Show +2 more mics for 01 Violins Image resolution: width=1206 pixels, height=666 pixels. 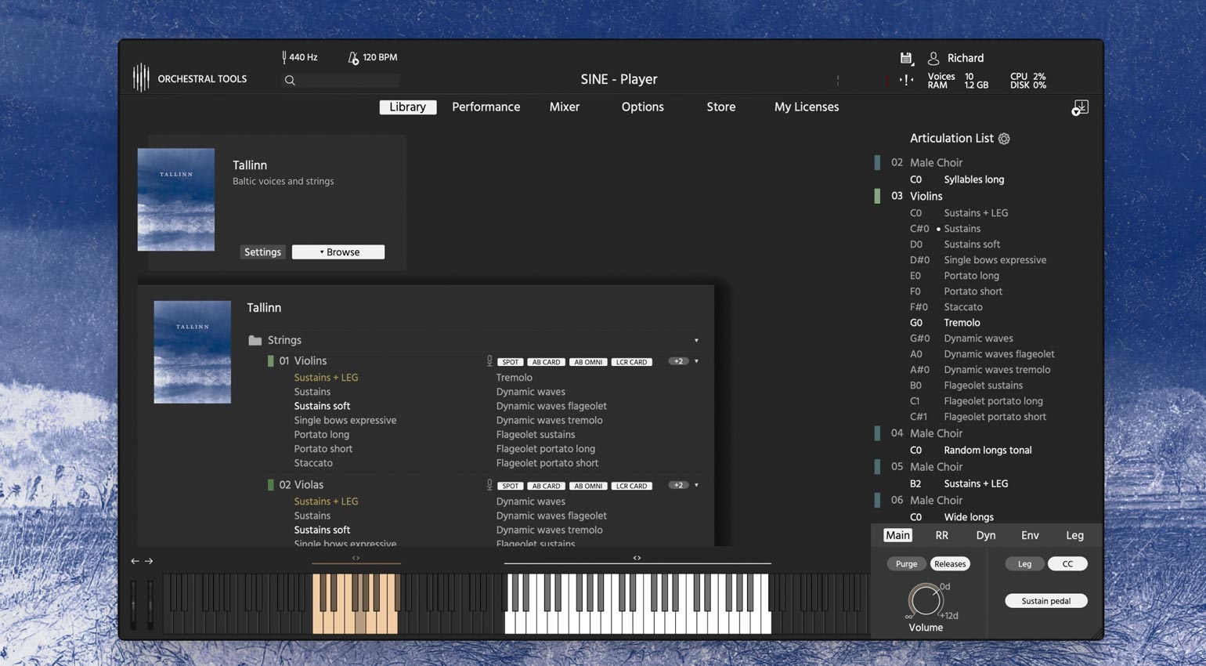click(x=678, y=361)
